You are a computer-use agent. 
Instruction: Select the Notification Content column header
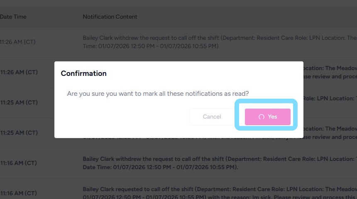(110, 17)
